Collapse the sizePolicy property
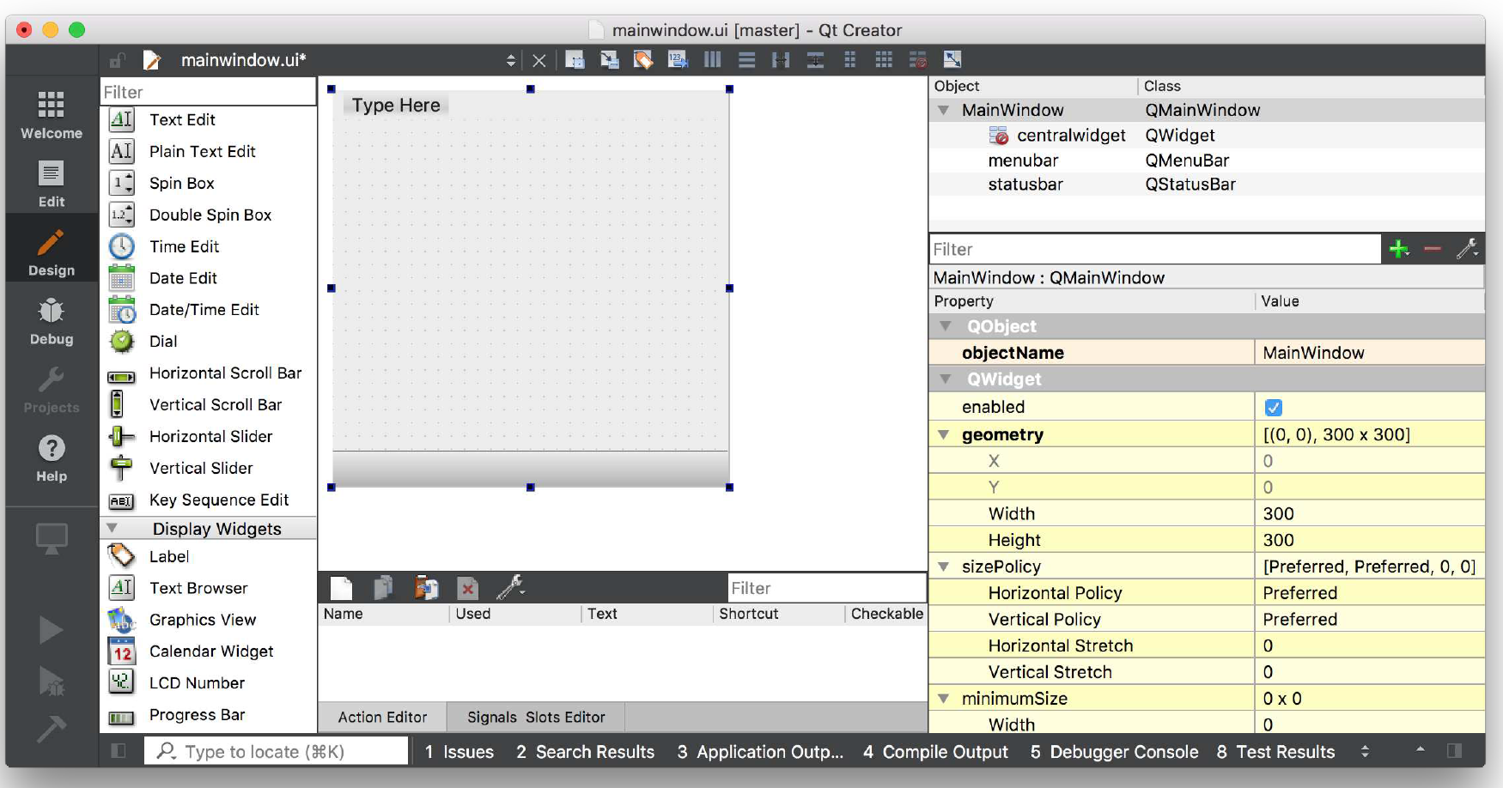 click(x=944, y=567)
